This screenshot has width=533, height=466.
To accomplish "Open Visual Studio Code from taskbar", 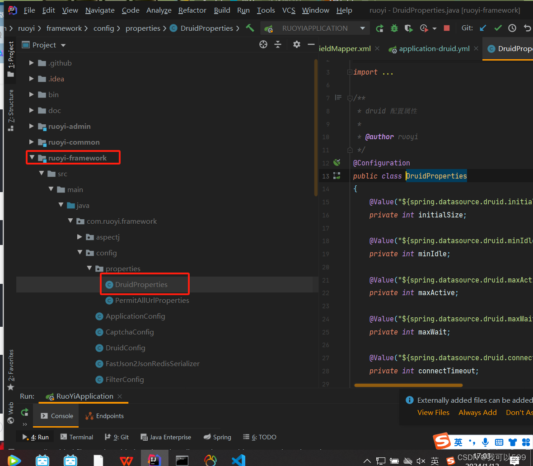I will [238, 460].
